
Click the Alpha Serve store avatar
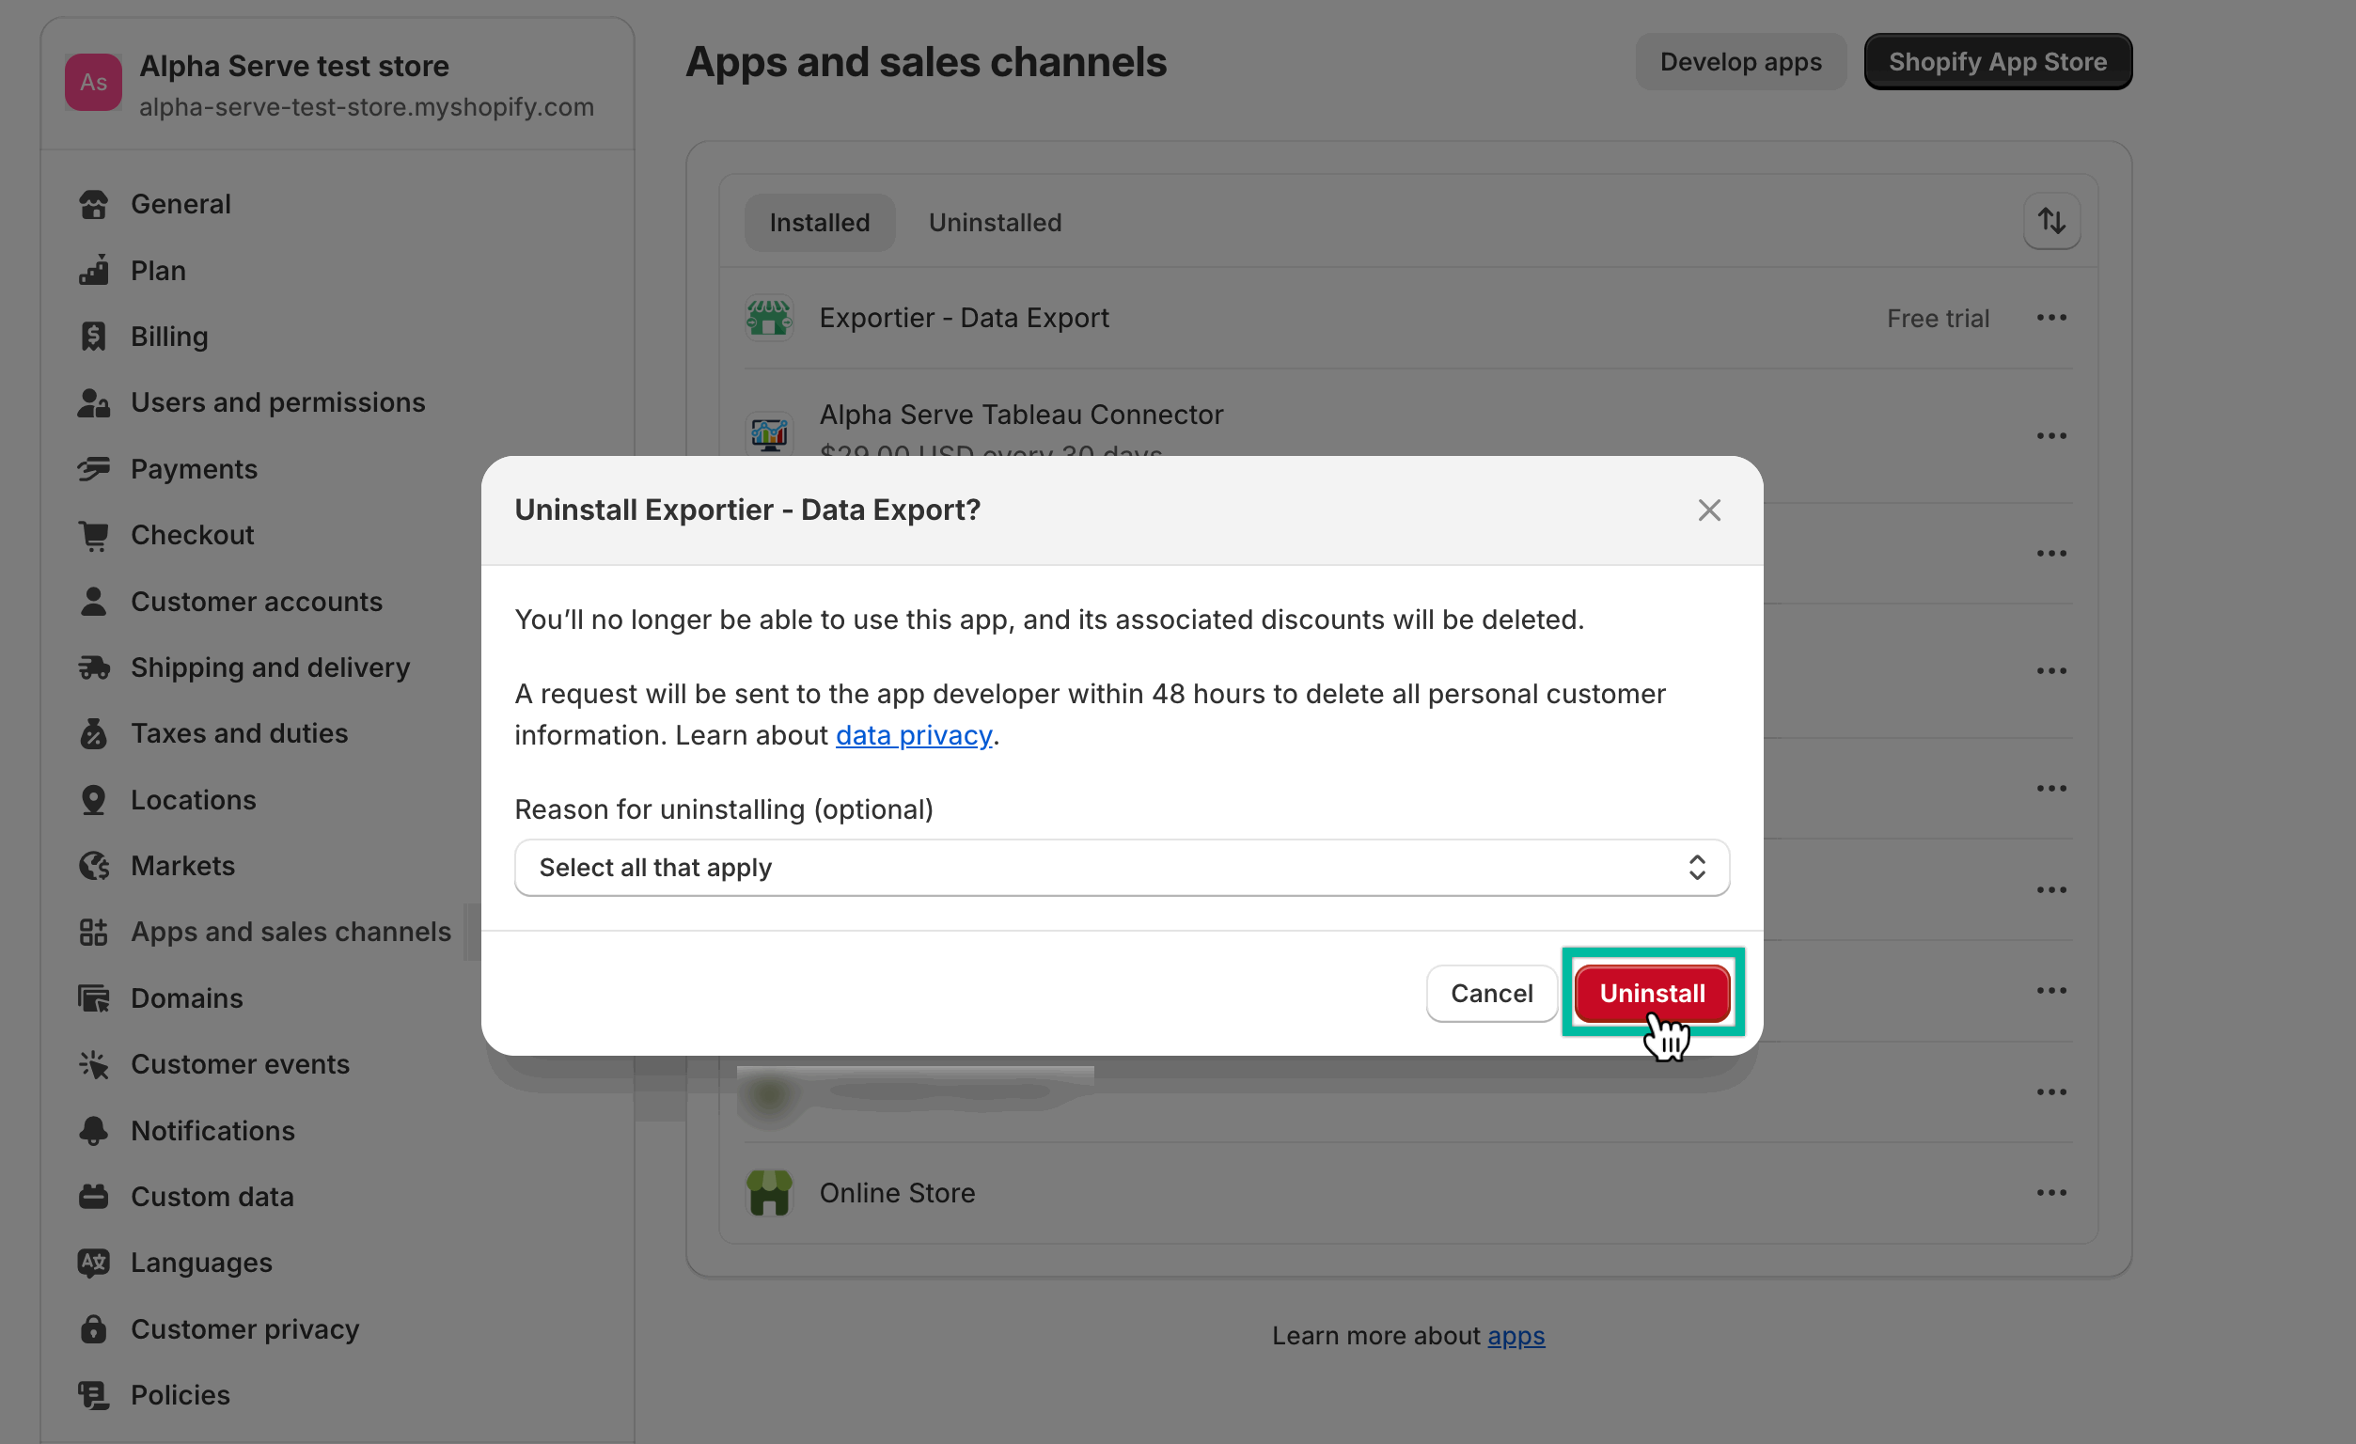[x=93, y=82]
